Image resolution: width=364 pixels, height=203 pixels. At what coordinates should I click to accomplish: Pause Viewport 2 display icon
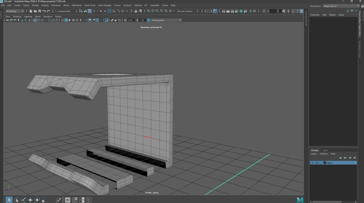click(254, 11)
